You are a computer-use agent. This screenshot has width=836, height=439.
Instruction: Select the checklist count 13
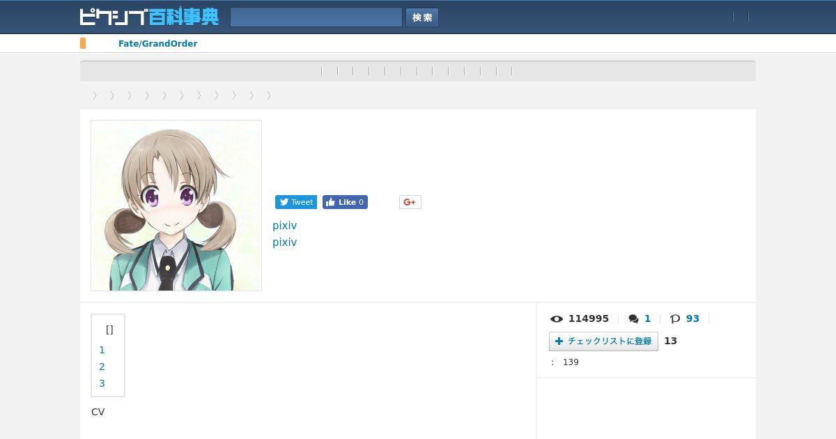[670, 341]
